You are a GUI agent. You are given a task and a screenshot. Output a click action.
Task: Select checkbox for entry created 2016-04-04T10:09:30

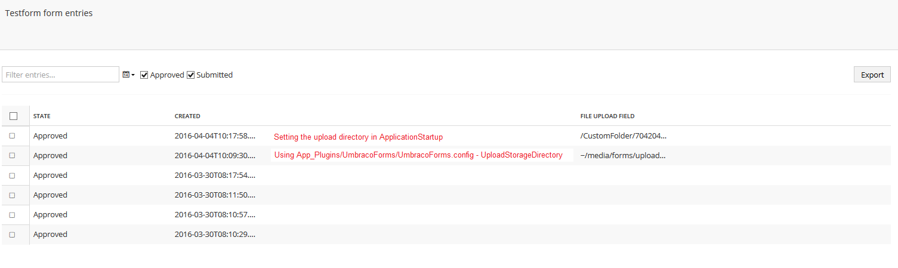tap(12, 155)
